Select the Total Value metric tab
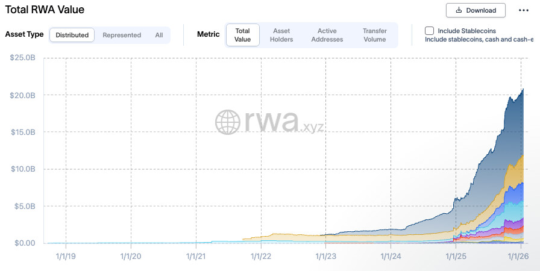Screen dimensions: 540x271 tap(242, 35)
